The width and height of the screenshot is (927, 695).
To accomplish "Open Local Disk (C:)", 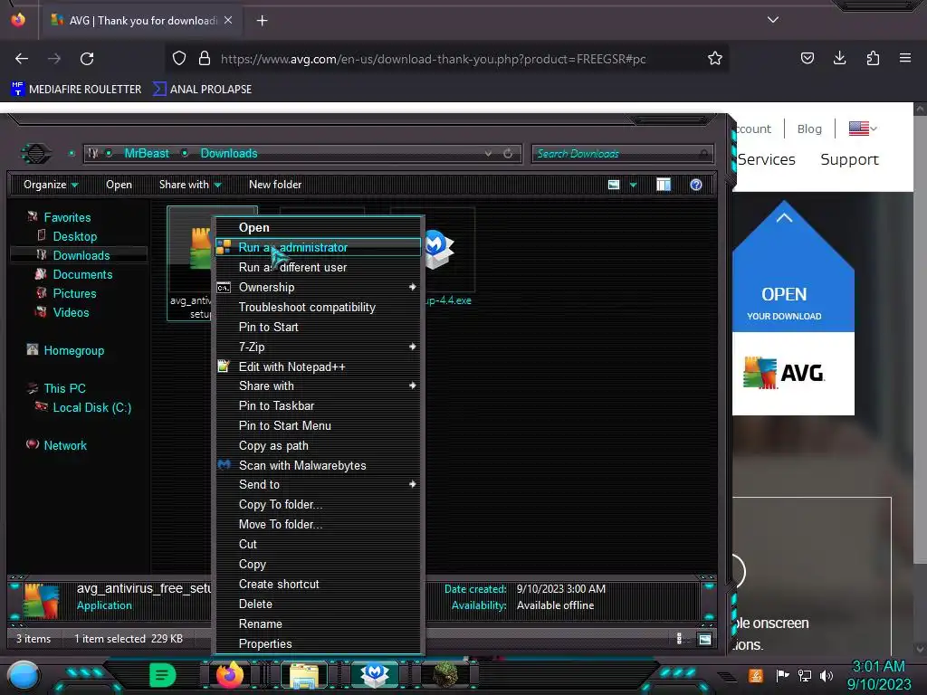I will click(x=91, y=407).
